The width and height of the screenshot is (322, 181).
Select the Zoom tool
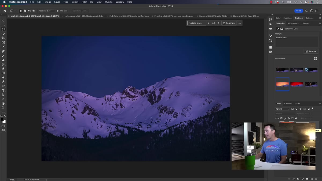pos(3,108)
